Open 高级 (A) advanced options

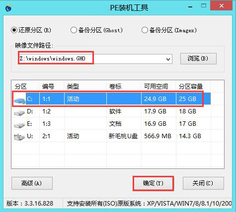[x=32, y=183]
